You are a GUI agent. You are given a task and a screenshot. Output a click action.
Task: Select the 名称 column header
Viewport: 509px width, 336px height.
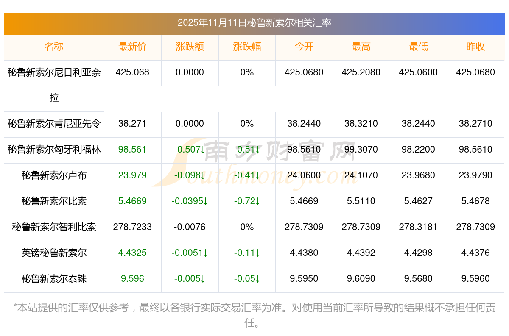[x=54, y=47]
